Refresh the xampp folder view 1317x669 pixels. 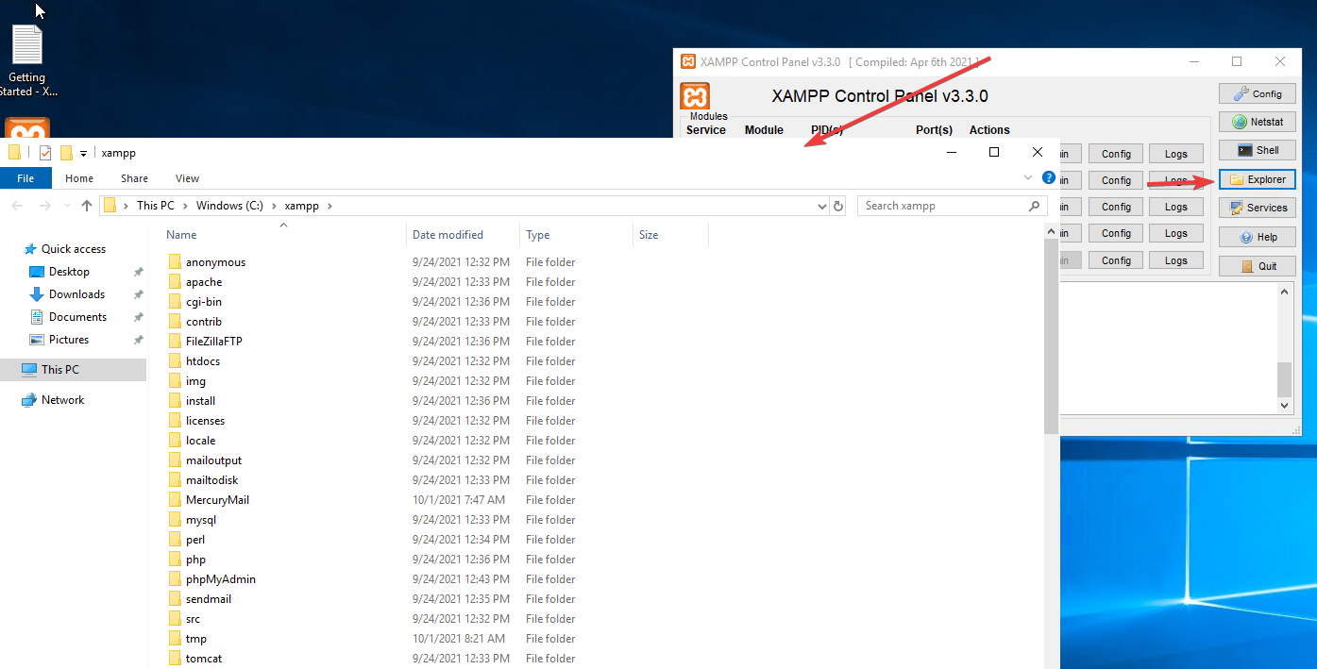pos(837,206)
